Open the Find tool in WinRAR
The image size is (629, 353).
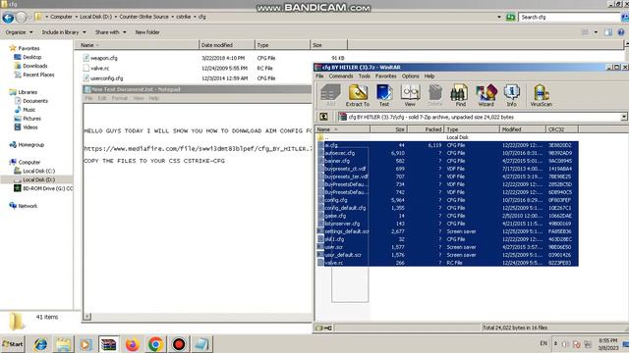(x=460, y=95)
